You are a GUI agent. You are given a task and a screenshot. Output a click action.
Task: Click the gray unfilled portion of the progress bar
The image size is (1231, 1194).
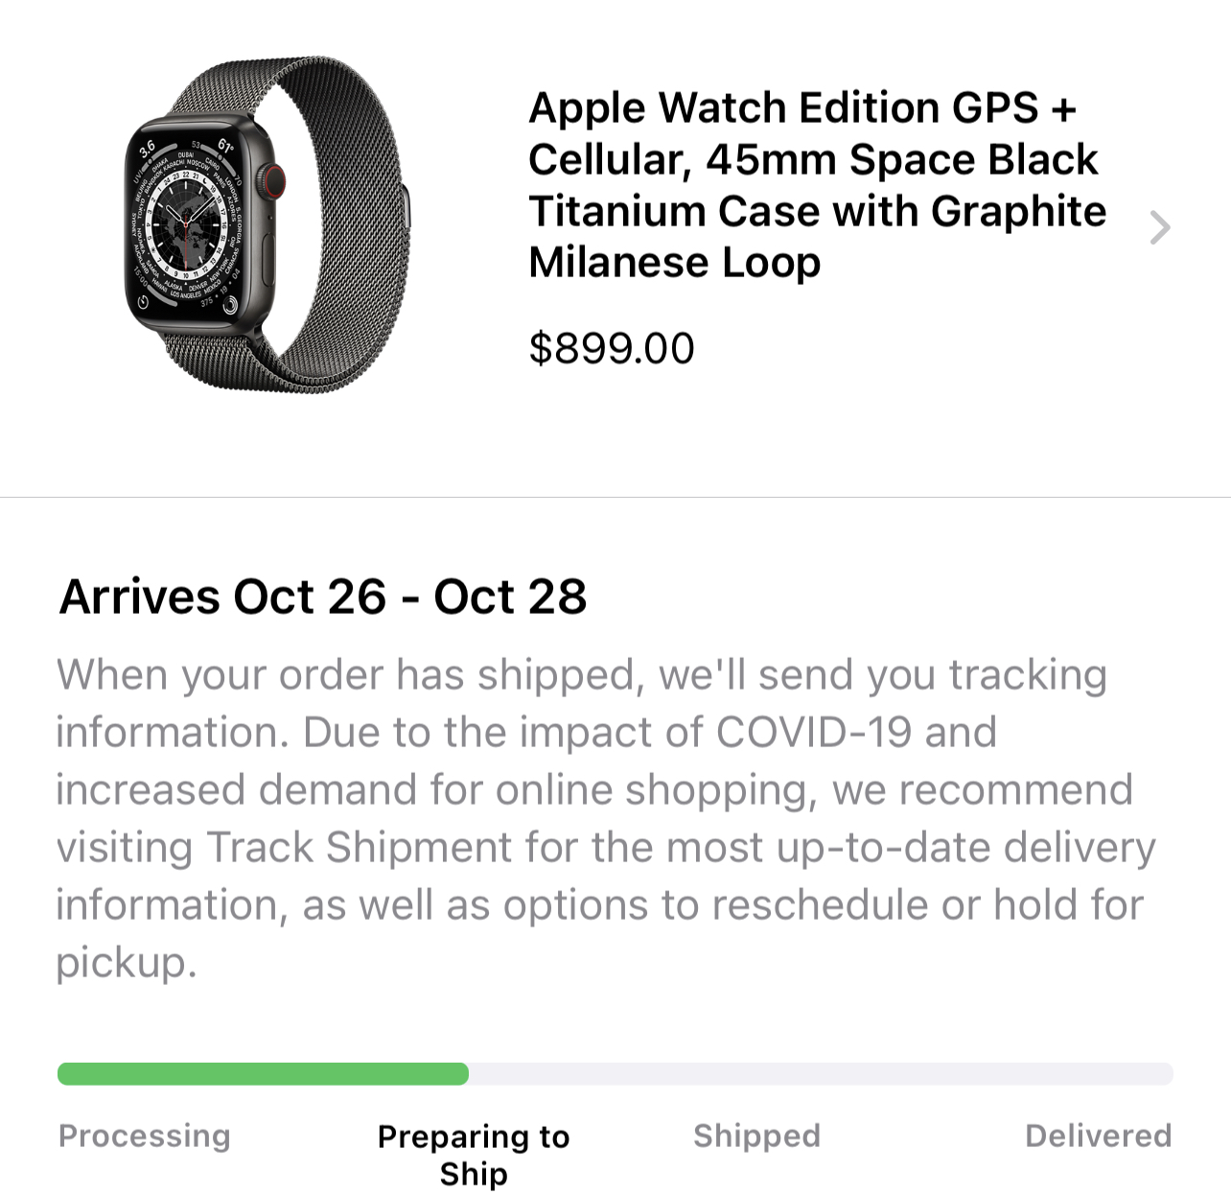pyautogui.click(x=821, y=1074)
